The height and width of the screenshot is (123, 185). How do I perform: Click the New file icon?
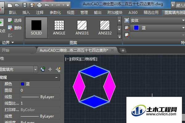click(x=10, y=5)
